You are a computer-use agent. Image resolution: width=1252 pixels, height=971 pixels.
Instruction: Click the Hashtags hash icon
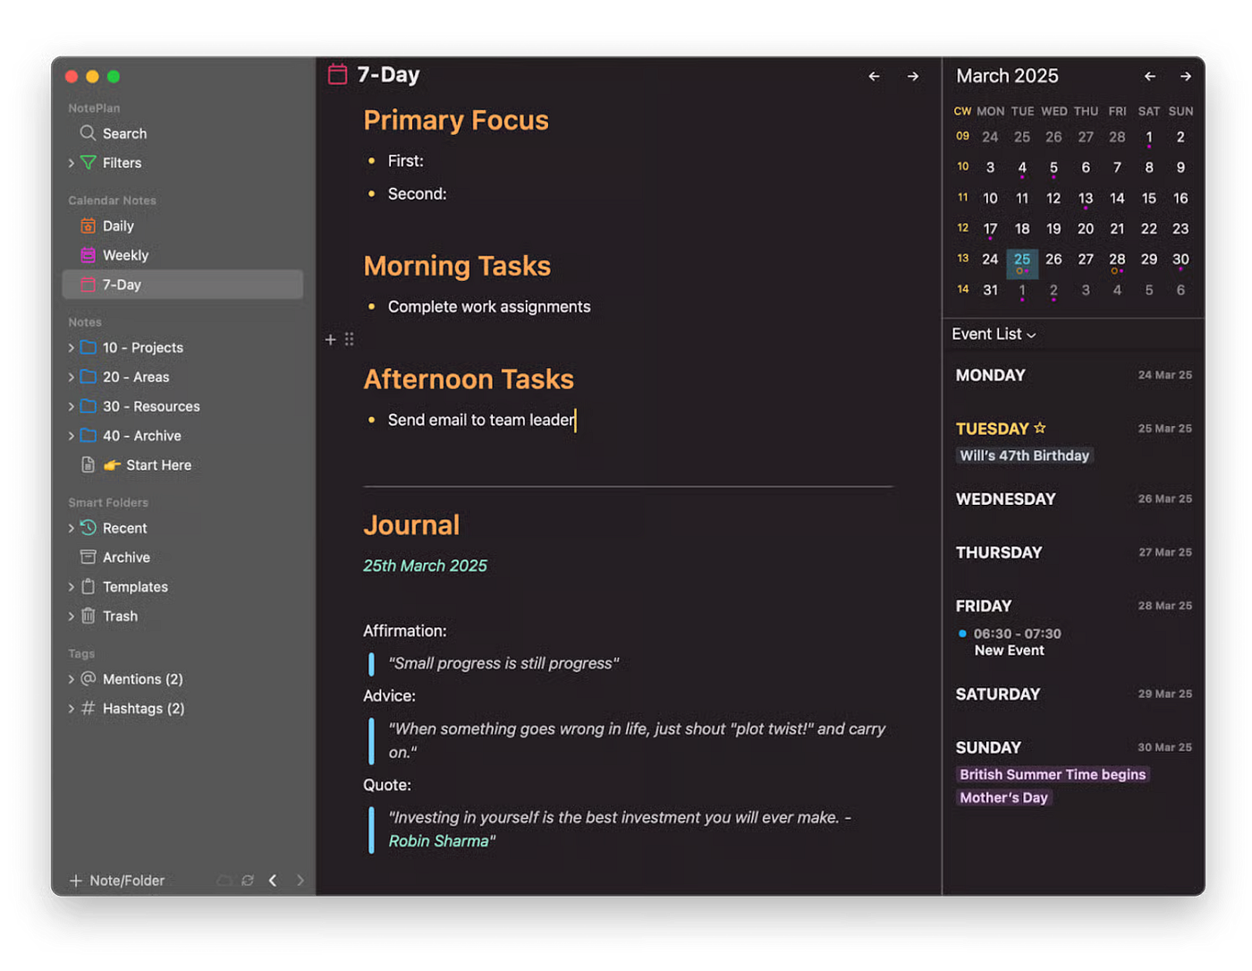[88, 708]
